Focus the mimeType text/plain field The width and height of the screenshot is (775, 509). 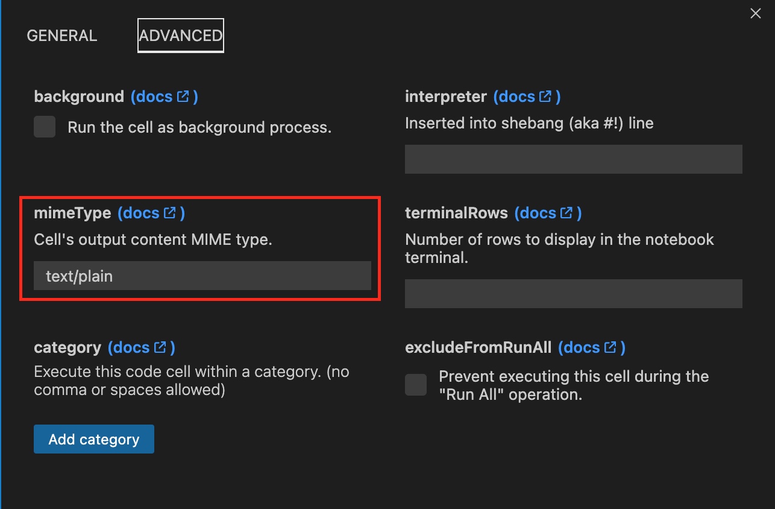(202, 276)
